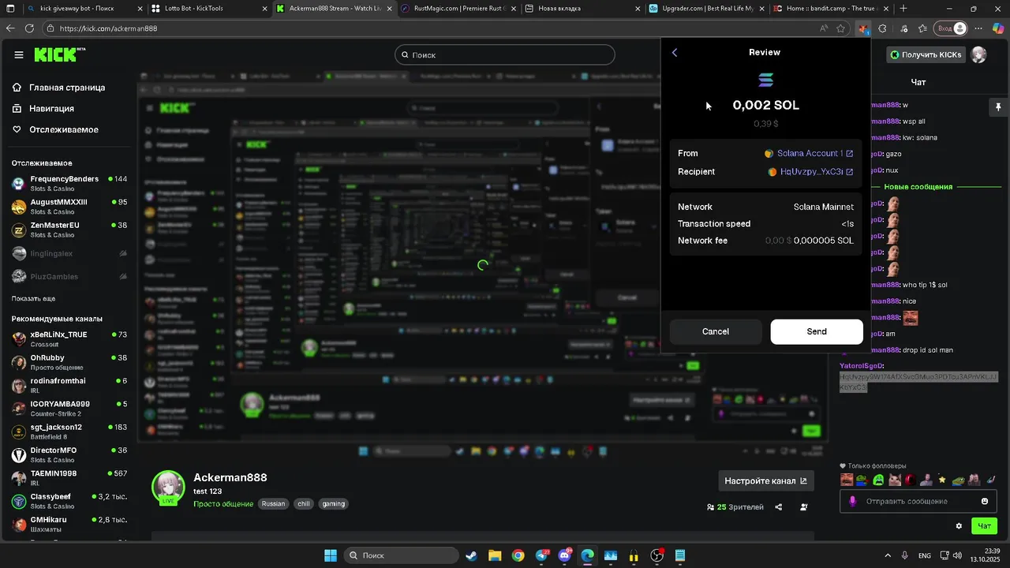Expand followed list with Показать еще
This screenshot has width=1010, height=568.
tap(33, 299)
